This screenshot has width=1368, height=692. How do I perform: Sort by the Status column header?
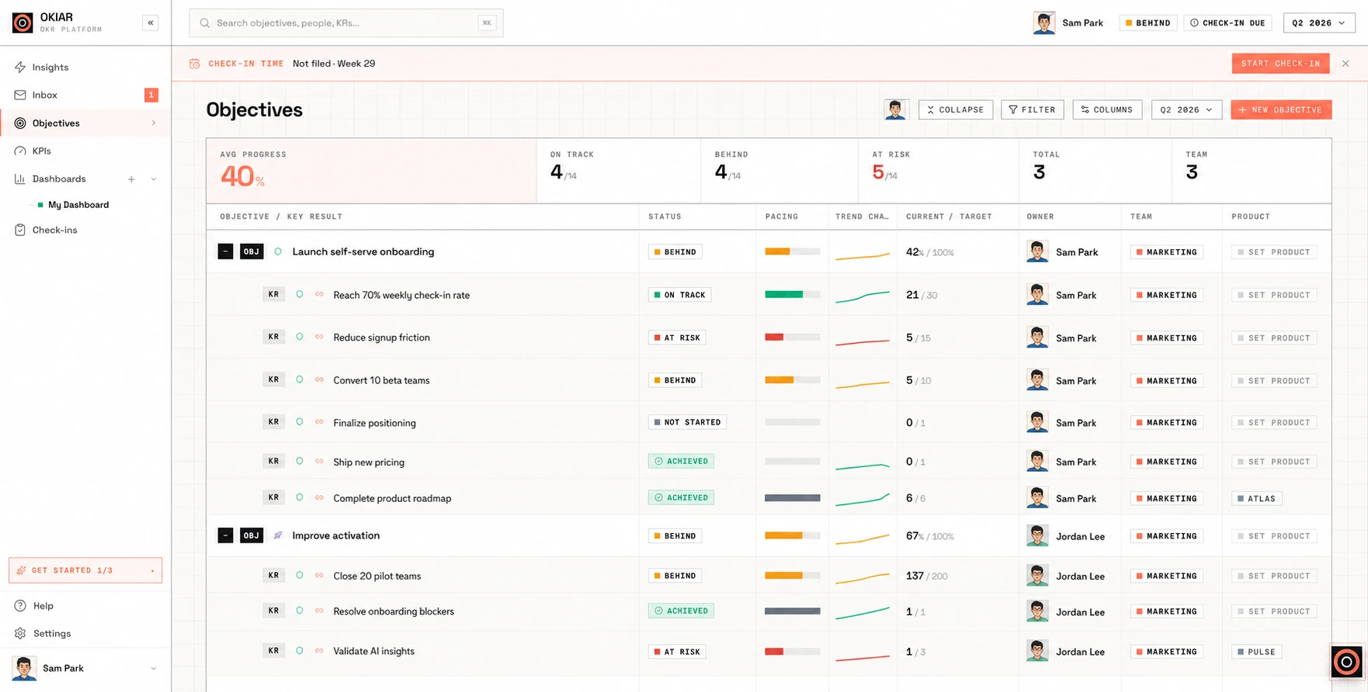[x=665, y=216]
